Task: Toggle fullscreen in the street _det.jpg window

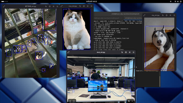Action: (4, 6)
